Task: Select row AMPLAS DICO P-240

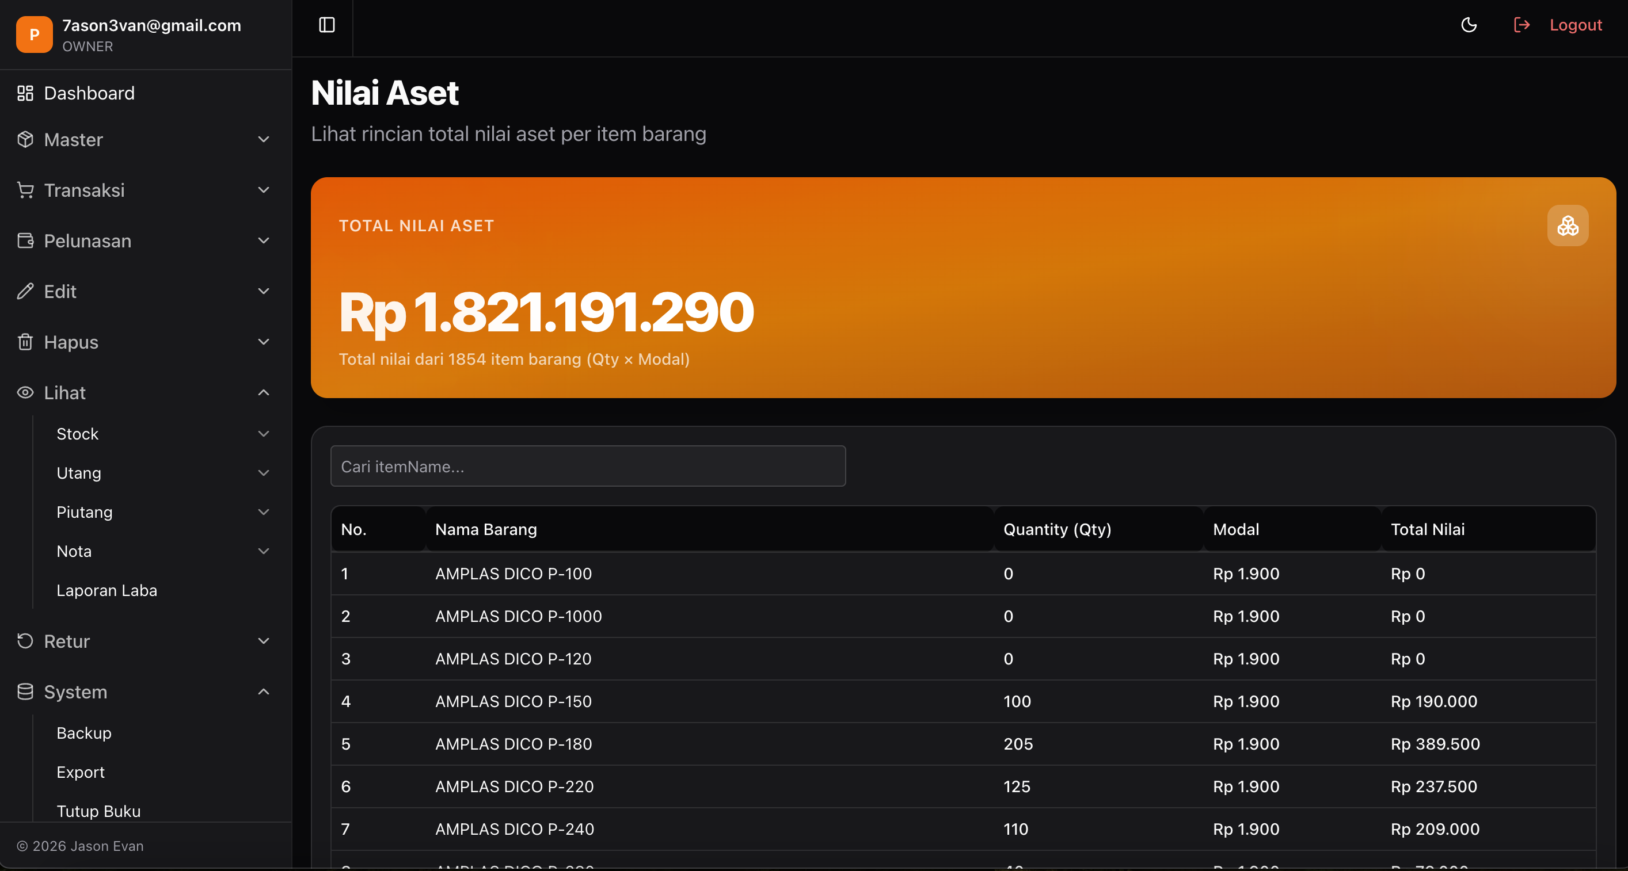Action: click(963, 828)
